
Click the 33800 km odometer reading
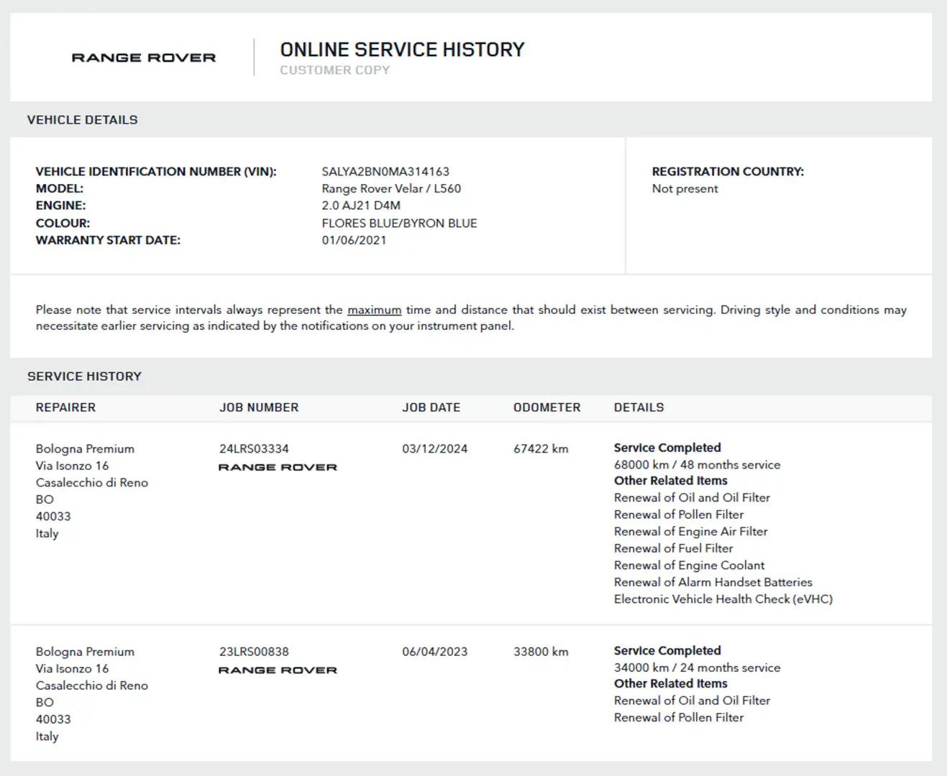(x=541, y=652)
